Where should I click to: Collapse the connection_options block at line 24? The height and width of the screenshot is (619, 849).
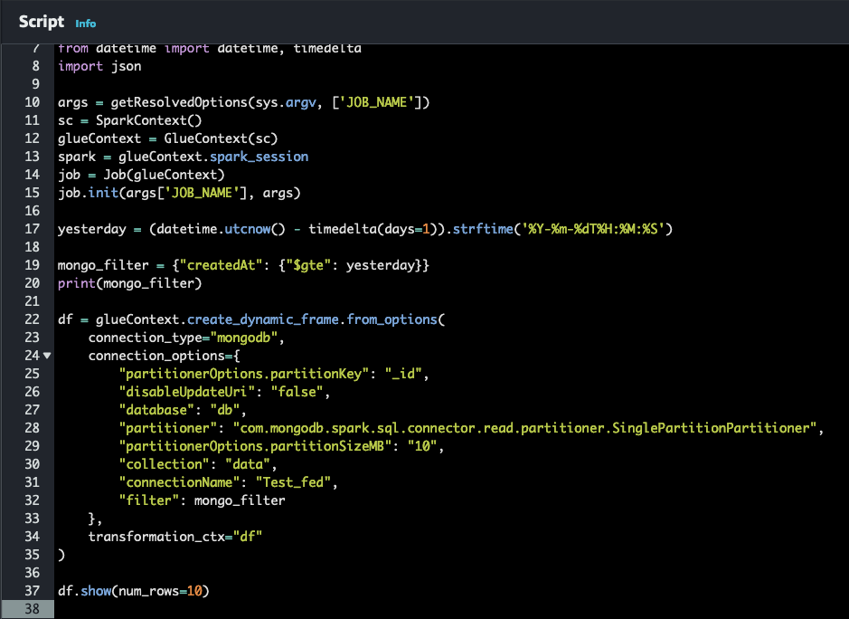(x=47, y=356)
